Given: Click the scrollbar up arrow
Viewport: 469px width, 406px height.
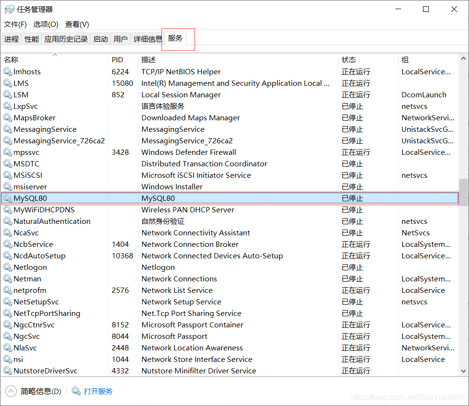Looking at the screenshot, I should [463, 58].
